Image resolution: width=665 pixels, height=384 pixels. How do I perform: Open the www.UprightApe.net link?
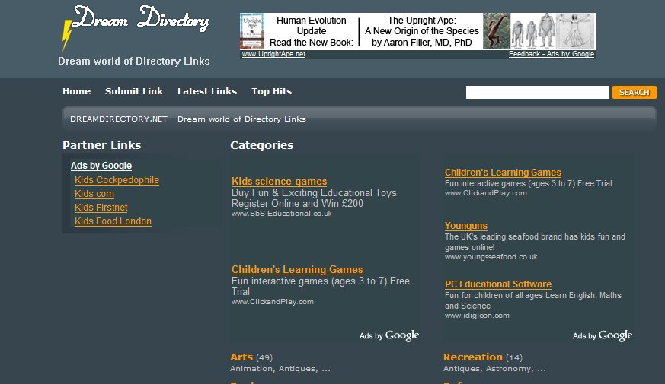[x=273, y=54]
